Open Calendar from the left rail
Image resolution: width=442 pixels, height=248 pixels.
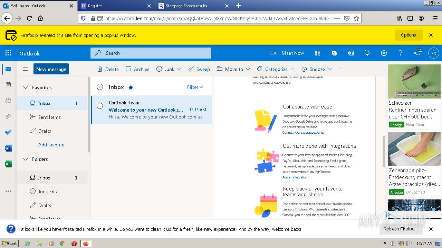[x=8, y=85]
